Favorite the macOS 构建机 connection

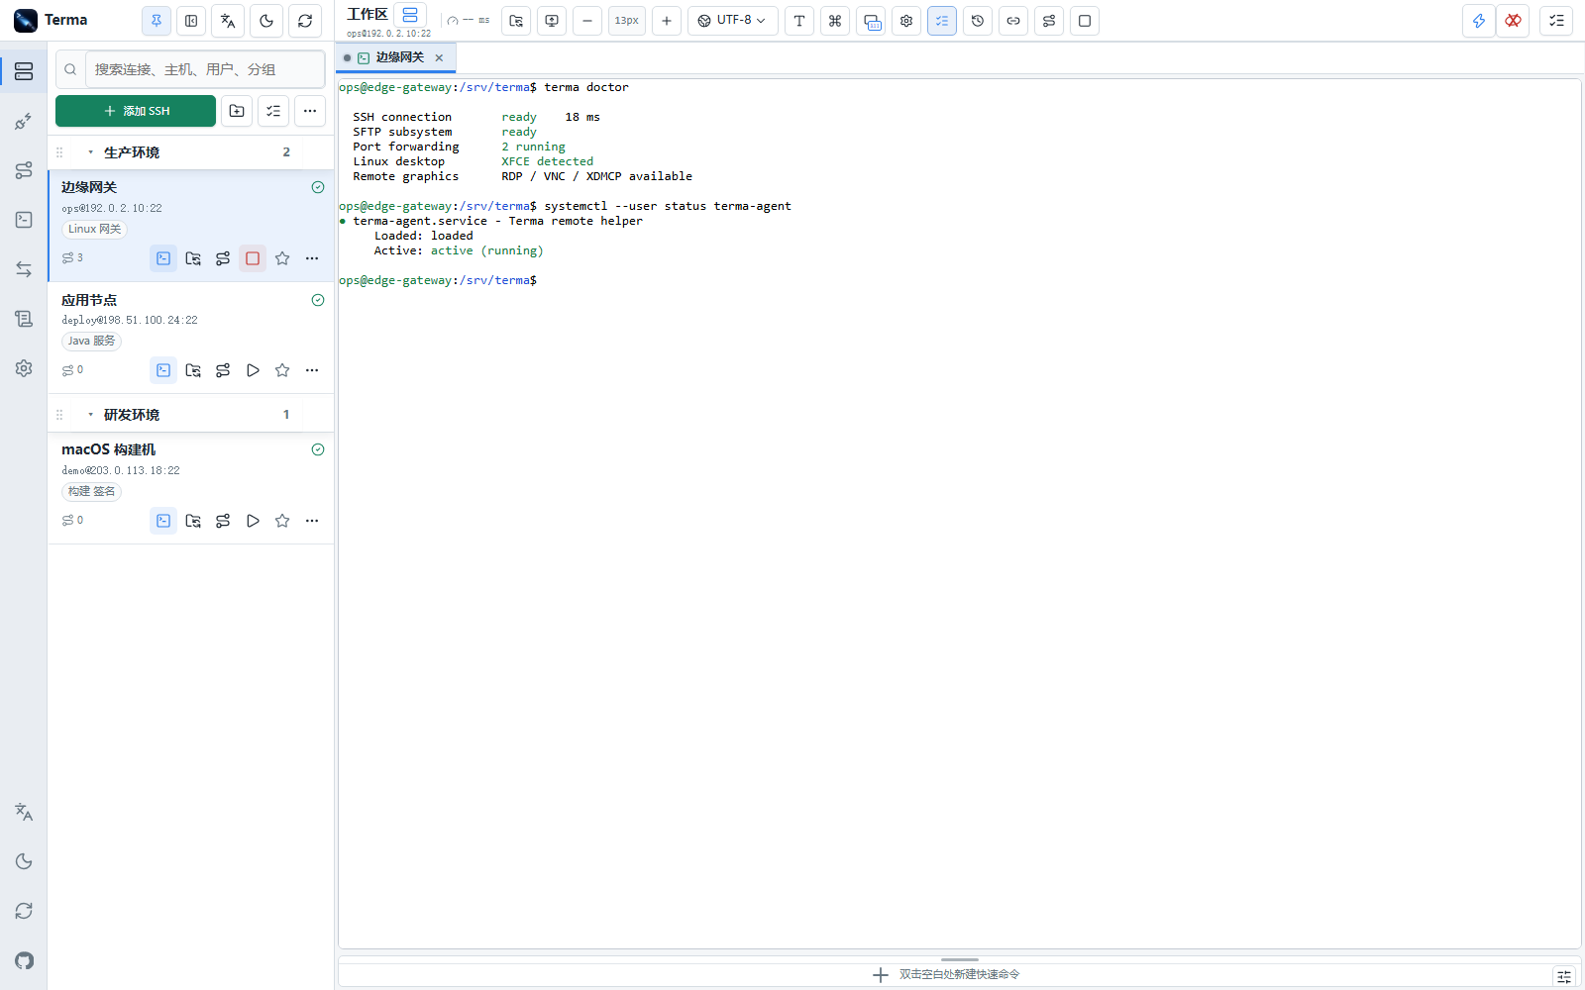282,521
